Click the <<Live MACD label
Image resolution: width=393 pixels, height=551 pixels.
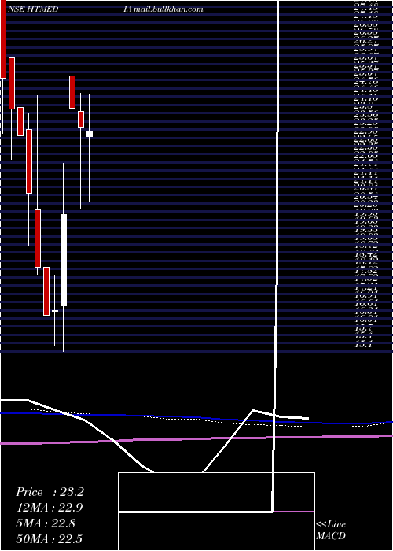[x=331, y=530]
